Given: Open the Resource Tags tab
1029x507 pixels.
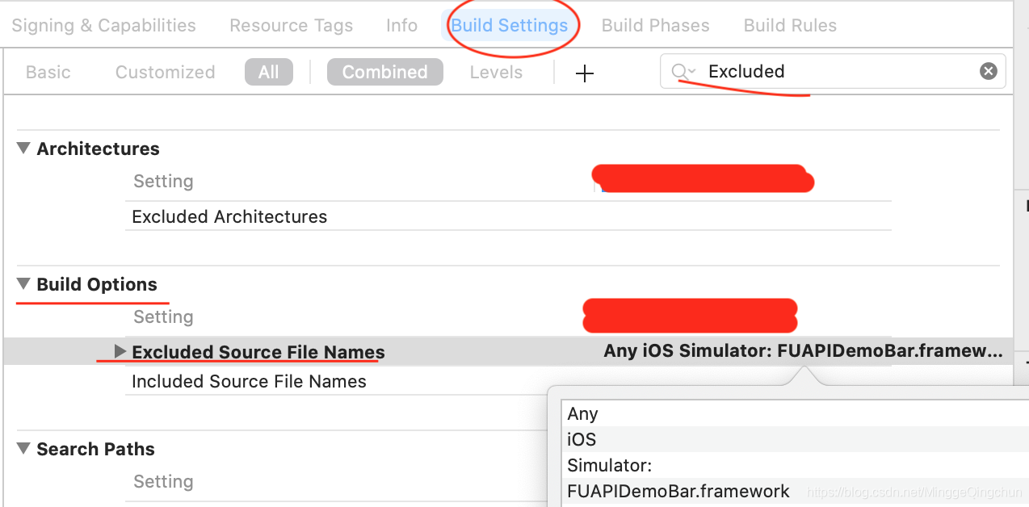Looking at the screenshot, I should point(291,26).
